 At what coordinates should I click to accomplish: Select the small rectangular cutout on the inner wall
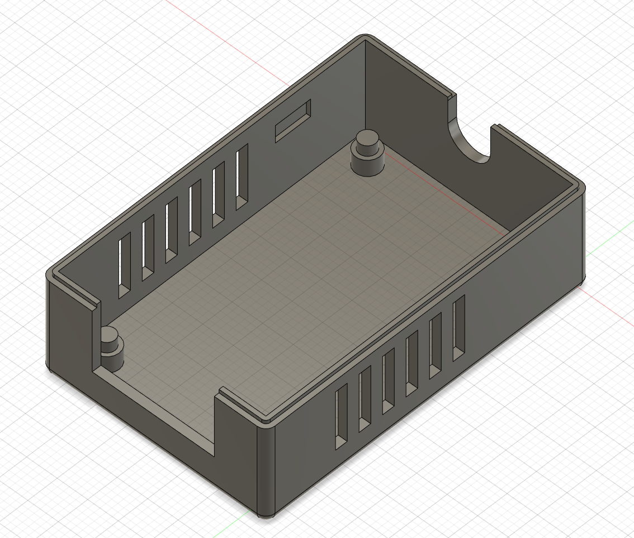293,121
